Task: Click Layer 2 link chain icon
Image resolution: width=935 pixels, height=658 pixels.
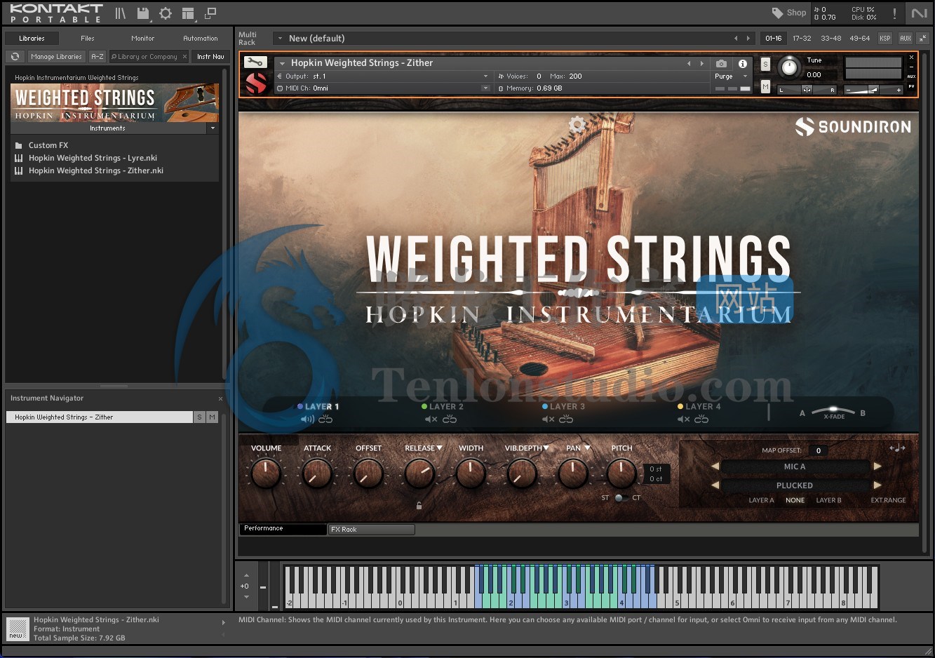Action: pos(450,419)
